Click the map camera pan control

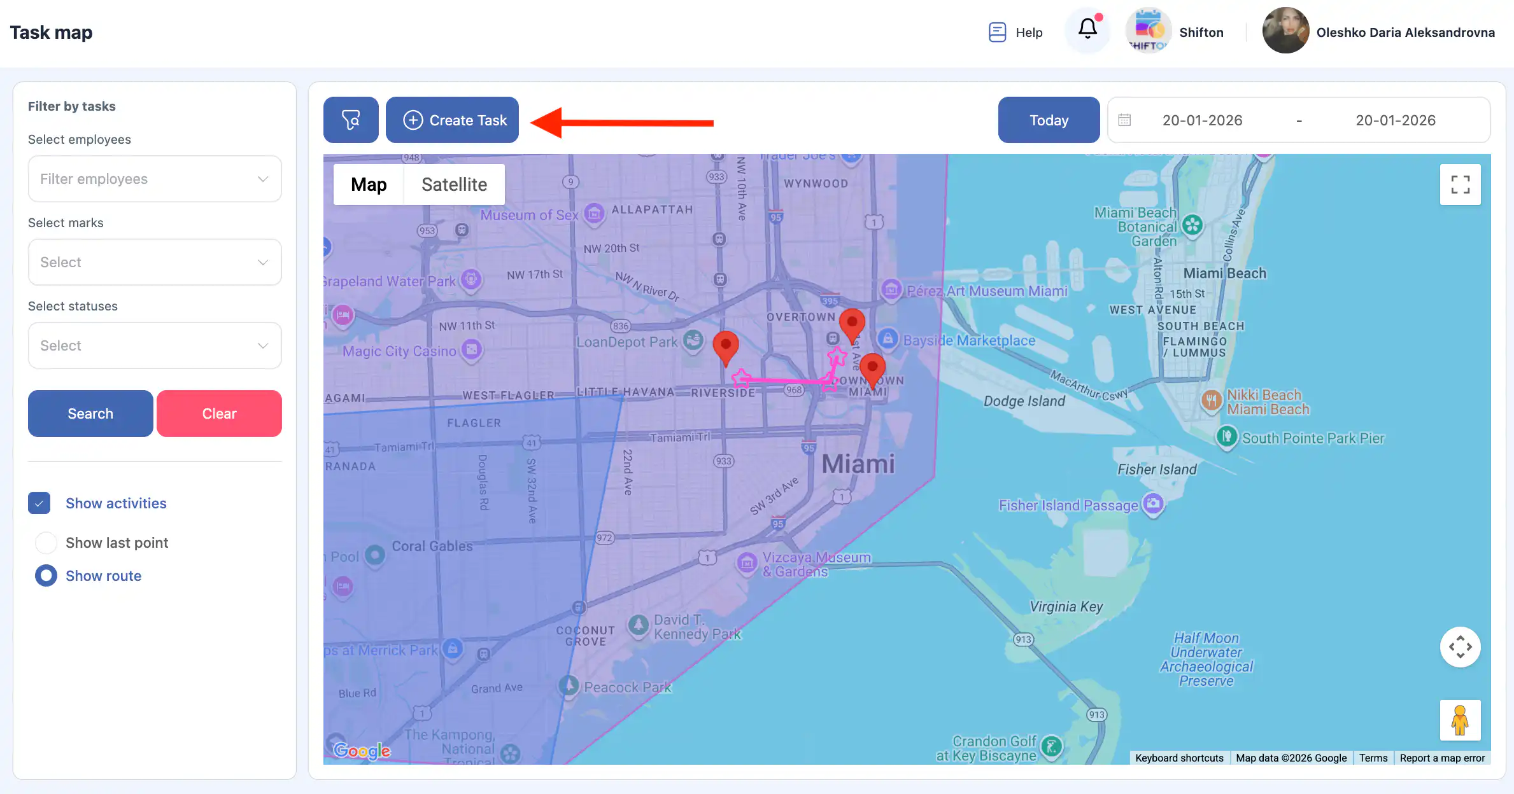tap(1460, 647)
